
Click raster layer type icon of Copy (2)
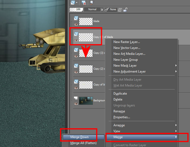tap(76, 66)
